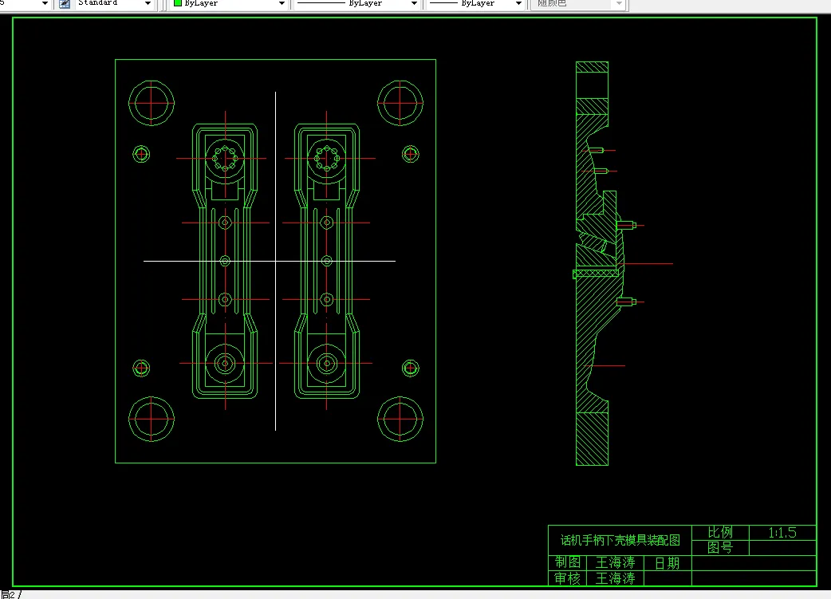Select the title text 话机手柄下壳模具装配图
Image resolution: width=831 pixels, height=599 pixels.
tap(620, 540)
